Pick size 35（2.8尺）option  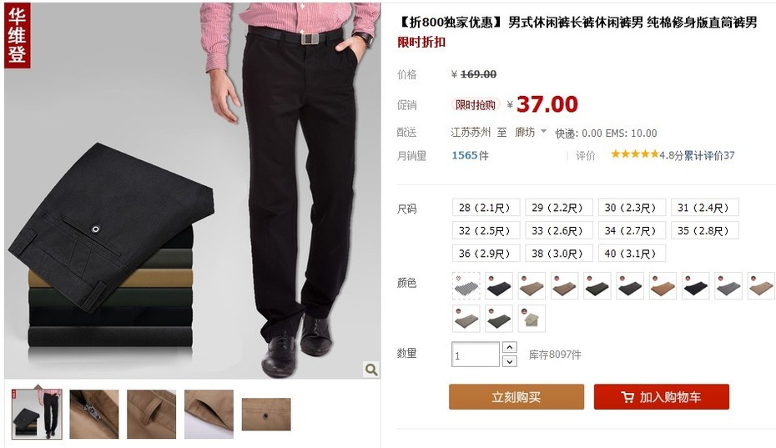(705, 231)
